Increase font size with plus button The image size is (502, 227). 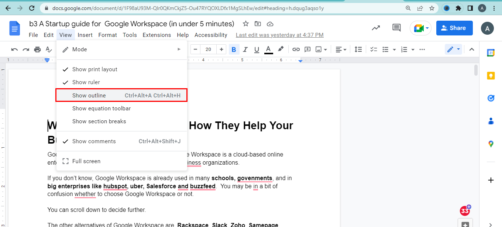pos(221,49)
